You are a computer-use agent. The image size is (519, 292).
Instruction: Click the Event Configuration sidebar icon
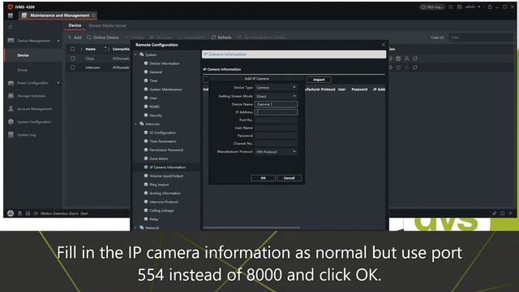(x=11, y=83)
